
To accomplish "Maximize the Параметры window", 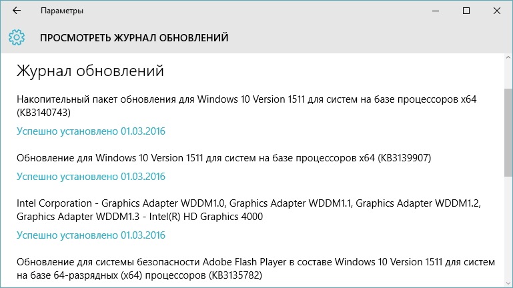I will (x=466, y=11).
